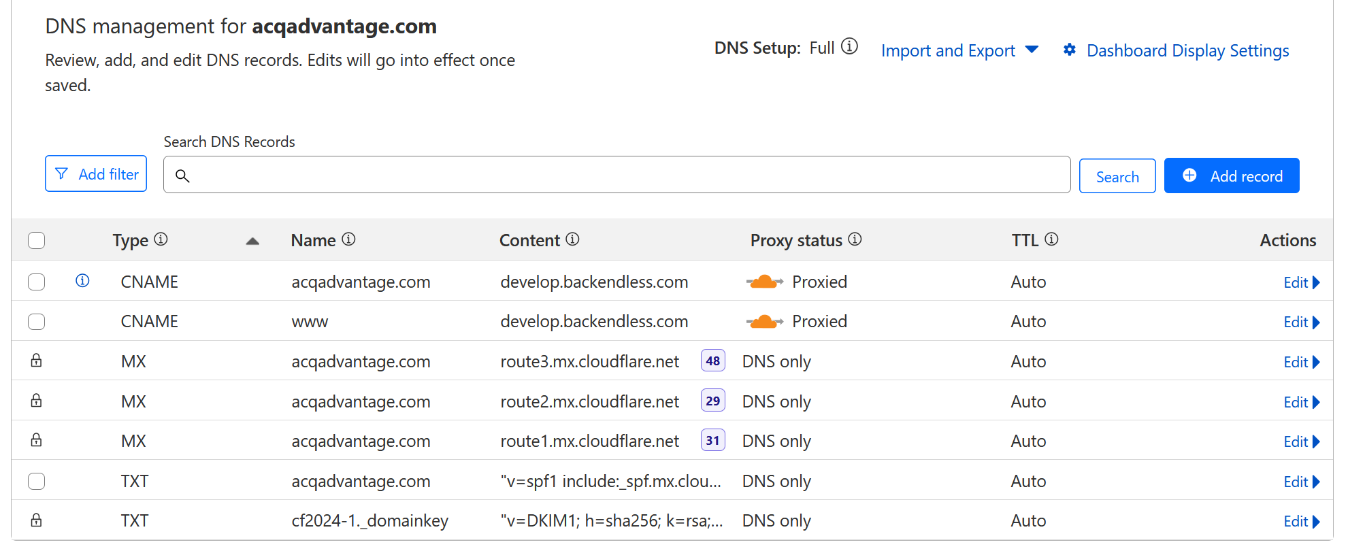
Task: Focus the Search DNS Records input field
Action: coord(617,175)
